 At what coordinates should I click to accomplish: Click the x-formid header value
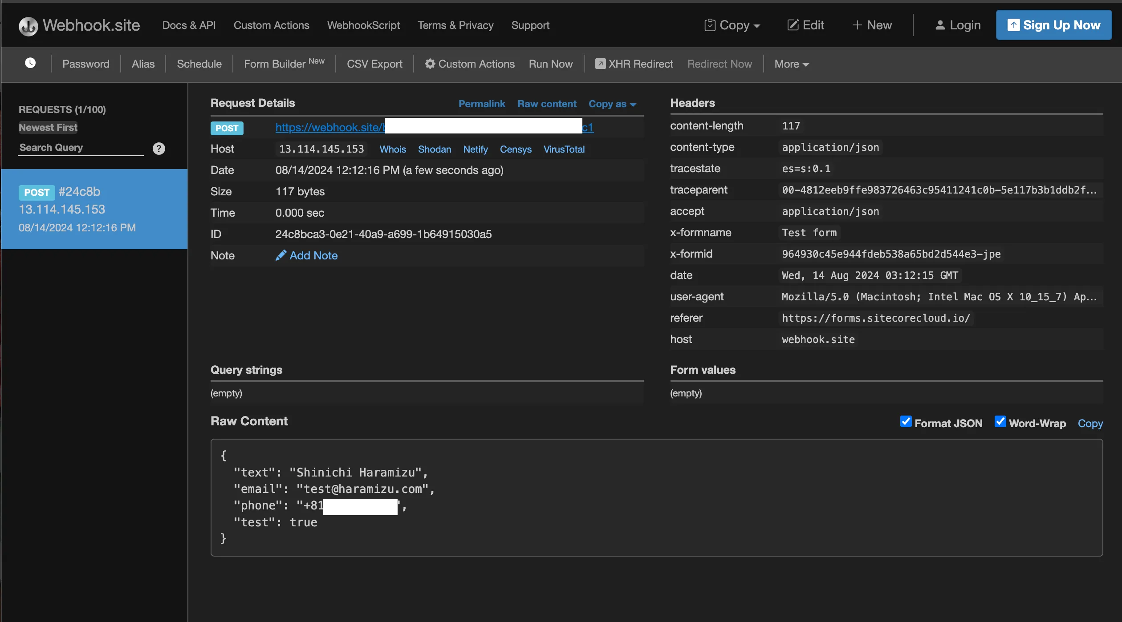(891, 254)
